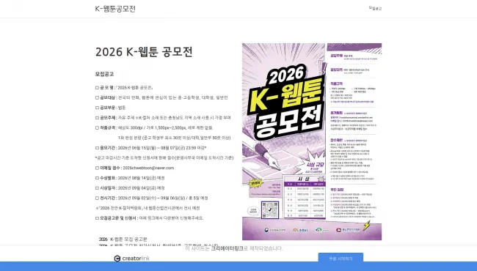Click the 공모주제 row text
Screen dimensions: 477x271
click(163, 118)
